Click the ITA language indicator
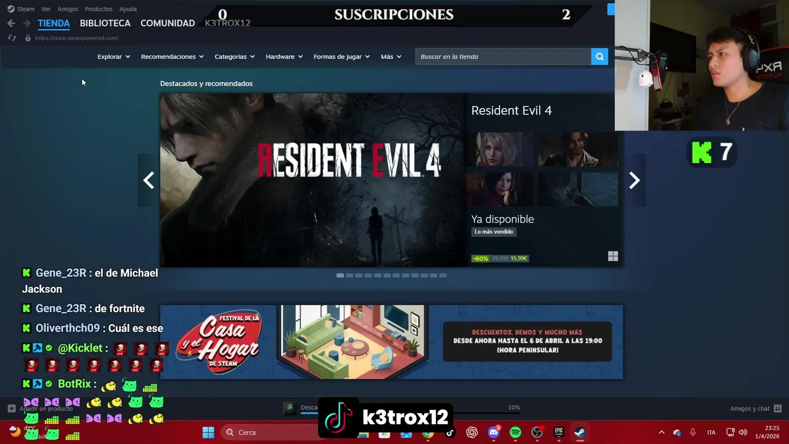The height and width of the screenshot is (444, 789). coord(711,433)
